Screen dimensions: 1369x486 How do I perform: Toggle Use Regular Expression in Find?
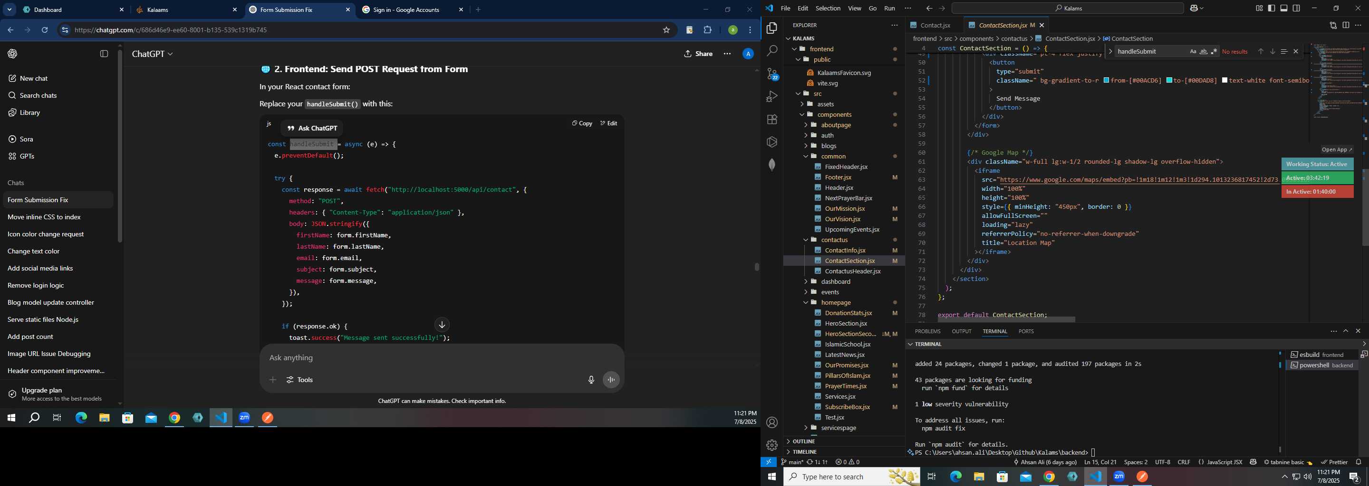tap(1214, 51)
